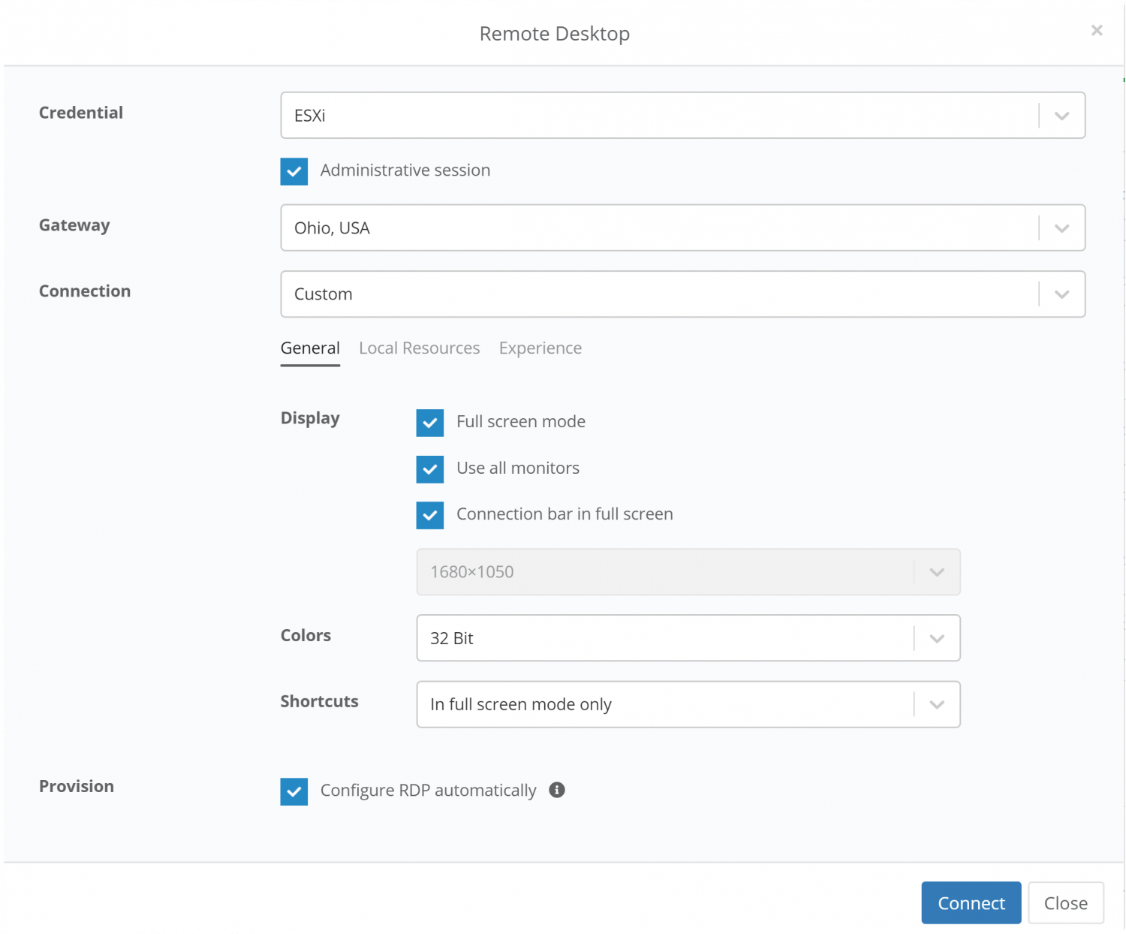The image size is (1126, 934).
Task: Click the Credential dropdown chevron arrow
Action: pos(1061,116)
